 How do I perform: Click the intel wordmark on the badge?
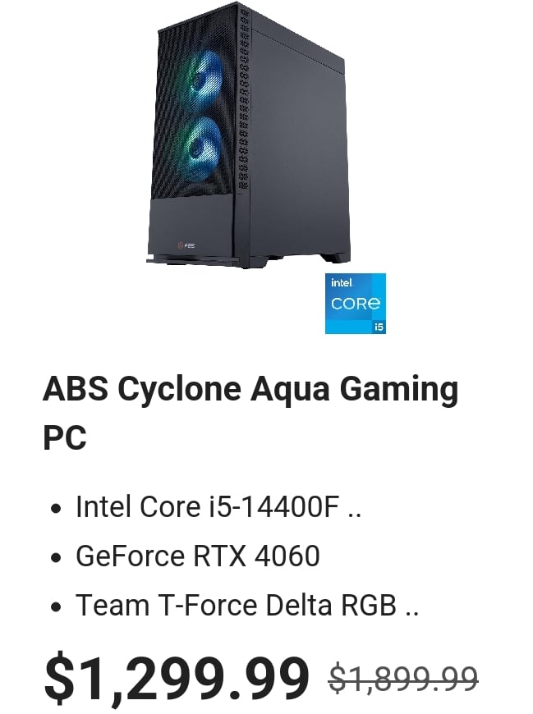click(x=342, y=283)
